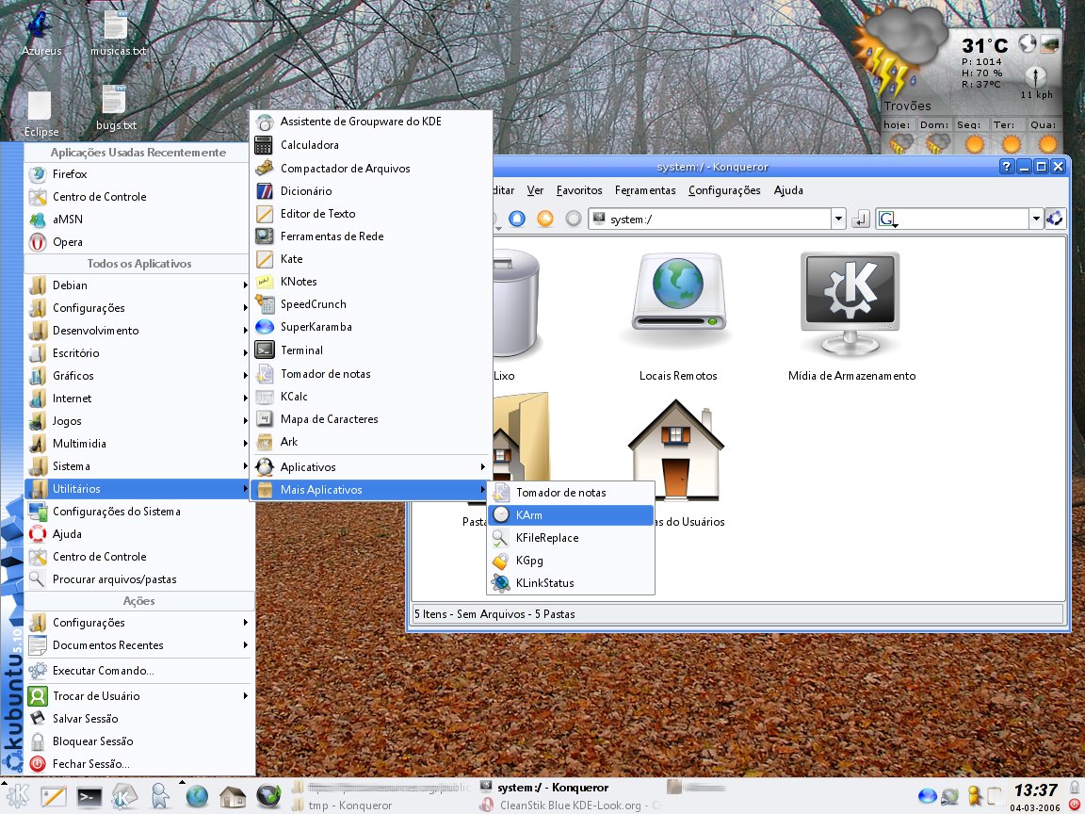This screenshot has height=814, width=1085.
Task: Launch Firefox from recently used applications
Action: [x=137, y=173]
